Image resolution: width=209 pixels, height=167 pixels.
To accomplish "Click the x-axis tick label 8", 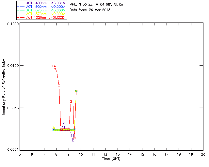I will click(x=56, y=154).
